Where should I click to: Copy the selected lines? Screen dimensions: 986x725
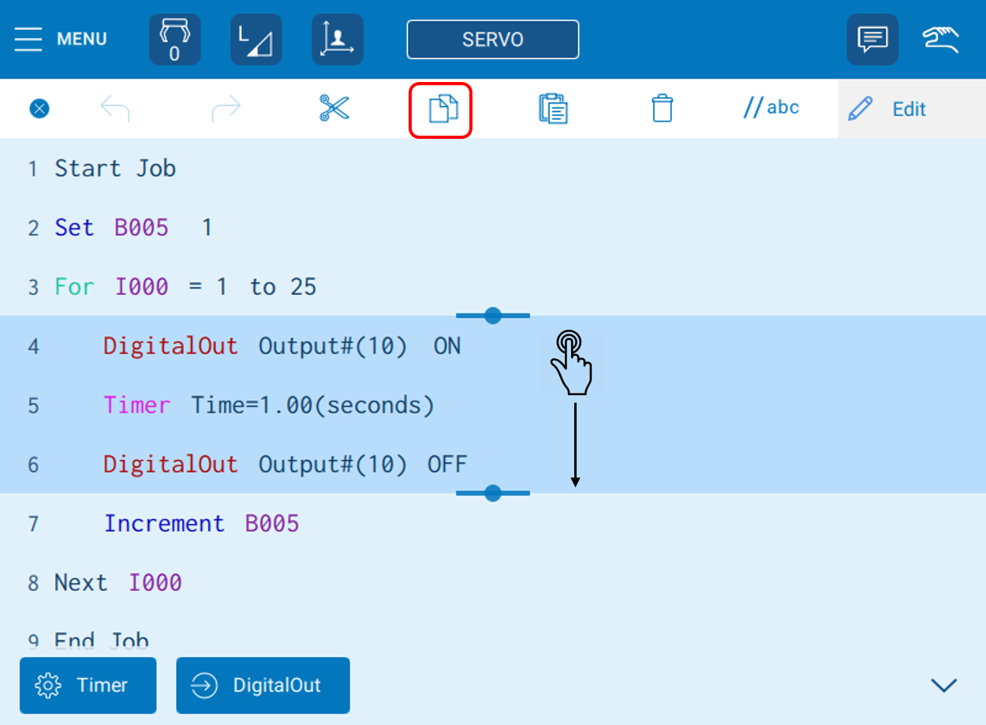(x=443, y=109)
